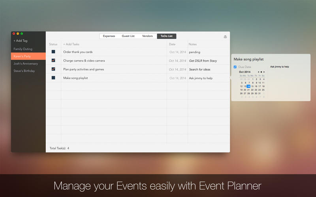Switch to the Expenses tab
Image resolution: width=316 pixels, height=197 pixels.
click(x=109, y=36)
